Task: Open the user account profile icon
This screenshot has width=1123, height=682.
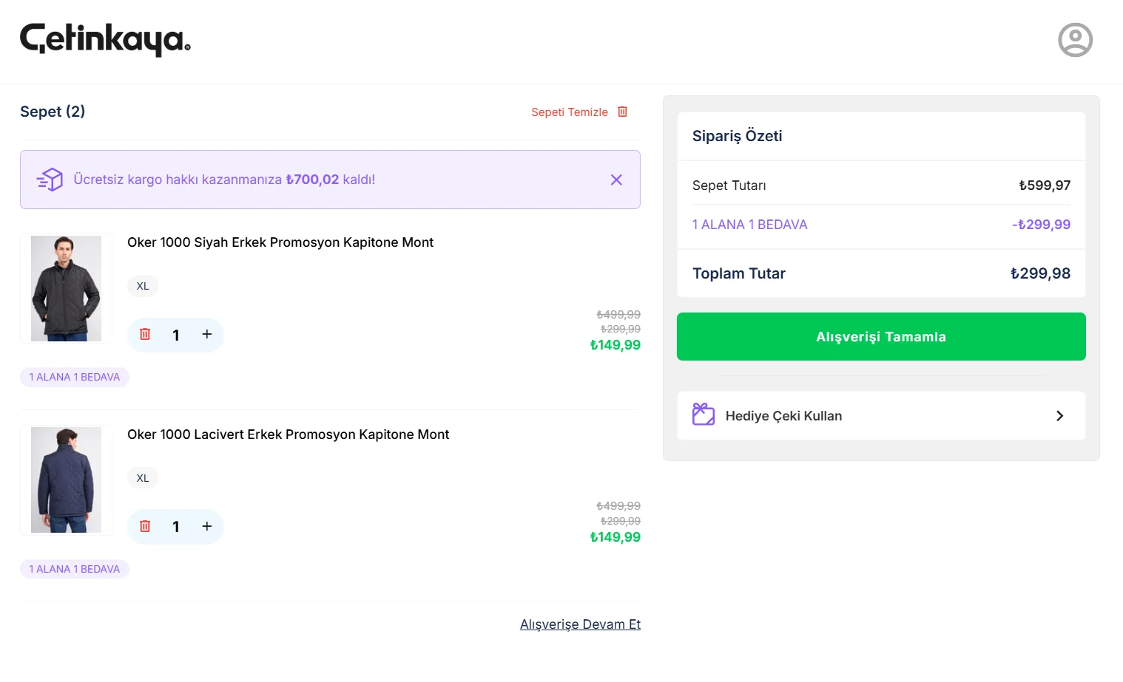Action: [x=1075, y=40]
